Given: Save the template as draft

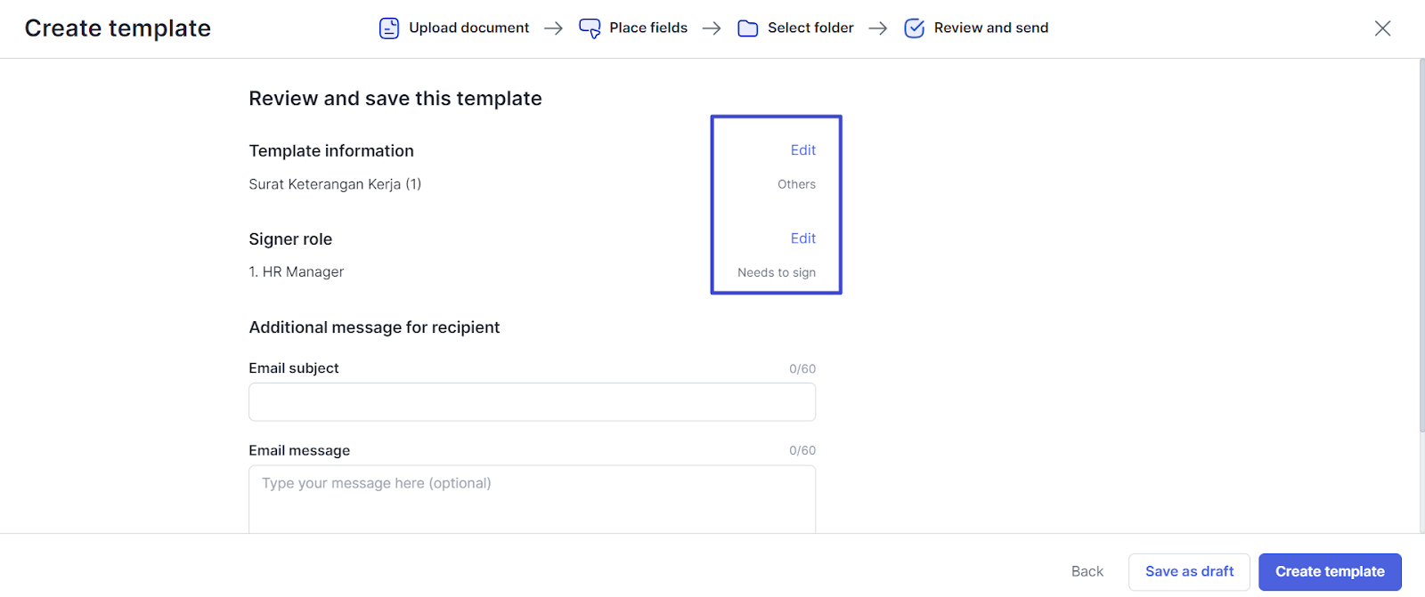Looking at the screenshot, I should click(x=1189, y=572).
